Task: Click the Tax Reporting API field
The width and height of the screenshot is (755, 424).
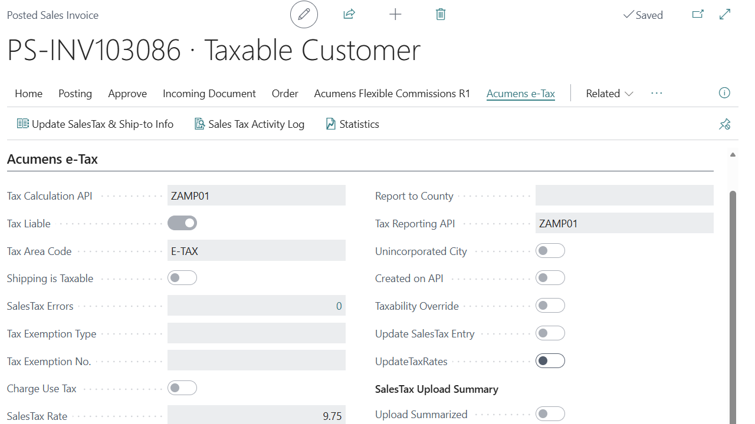Action: [x=625, y=223]
